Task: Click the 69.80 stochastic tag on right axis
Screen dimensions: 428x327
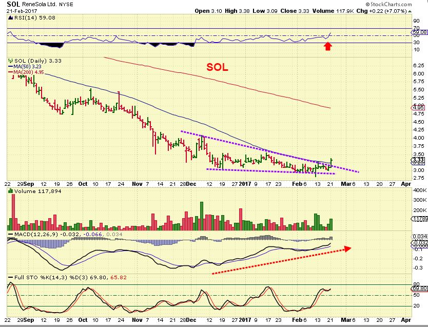Action: pyautogui.click(x=420, y=288)
